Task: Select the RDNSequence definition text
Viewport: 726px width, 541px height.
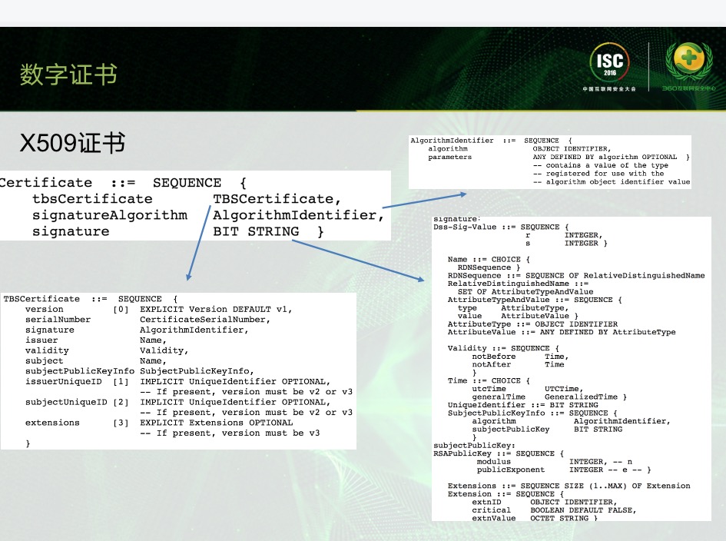Action: pyautogui.click(x=576, y=276)
